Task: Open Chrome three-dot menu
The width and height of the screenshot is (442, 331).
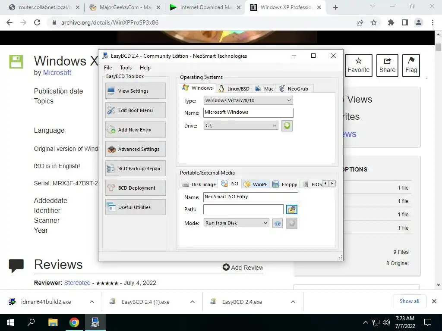Action: point(433,22)
